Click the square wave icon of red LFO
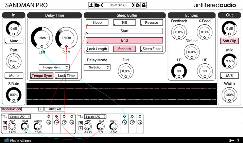The height and width of the screenshot is (143, 243). click(5, 117)
